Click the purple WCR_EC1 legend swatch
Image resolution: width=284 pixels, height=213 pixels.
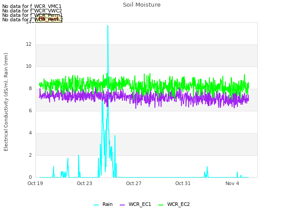pyautogui.click(x=122, y=205)
